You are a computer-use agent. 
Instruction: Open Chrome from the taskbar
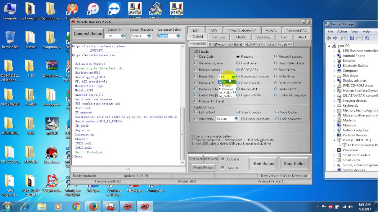click(x=76, y=207)
